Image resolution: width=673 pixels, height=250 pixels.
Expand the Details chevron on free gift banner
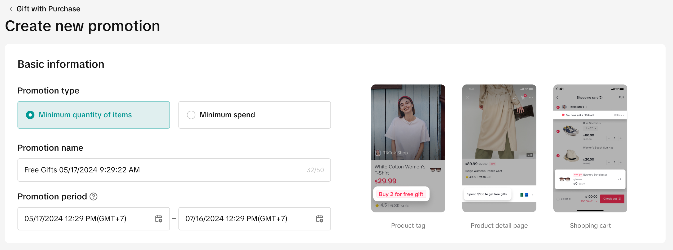point(623,115)
